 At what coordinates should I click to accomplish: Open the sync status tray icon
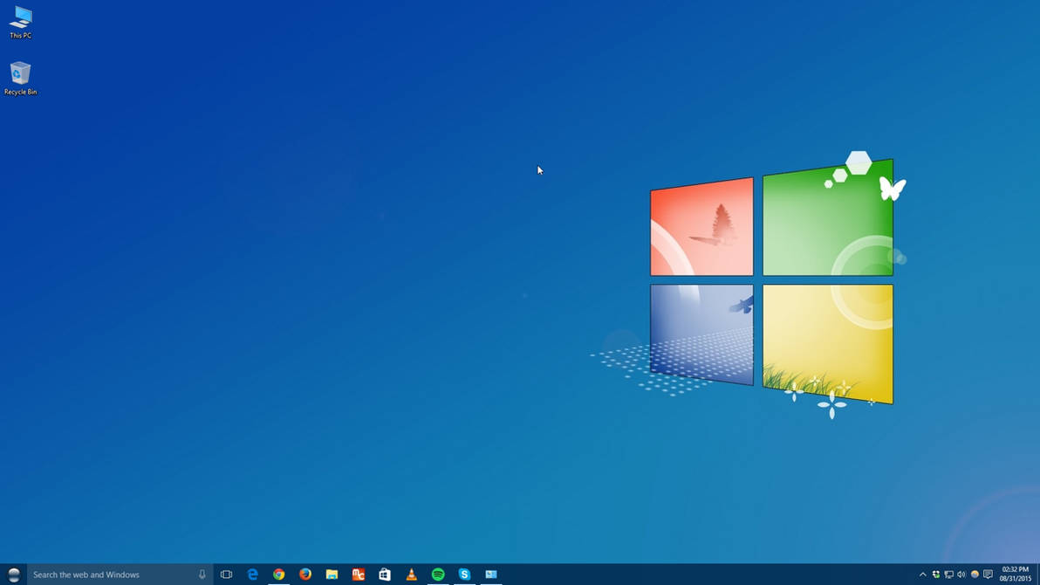(x=935, y=575)
